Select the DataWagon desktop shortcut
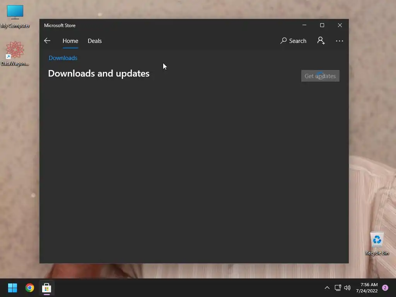This screenshot has height=297, width=396. pos(15,53)
